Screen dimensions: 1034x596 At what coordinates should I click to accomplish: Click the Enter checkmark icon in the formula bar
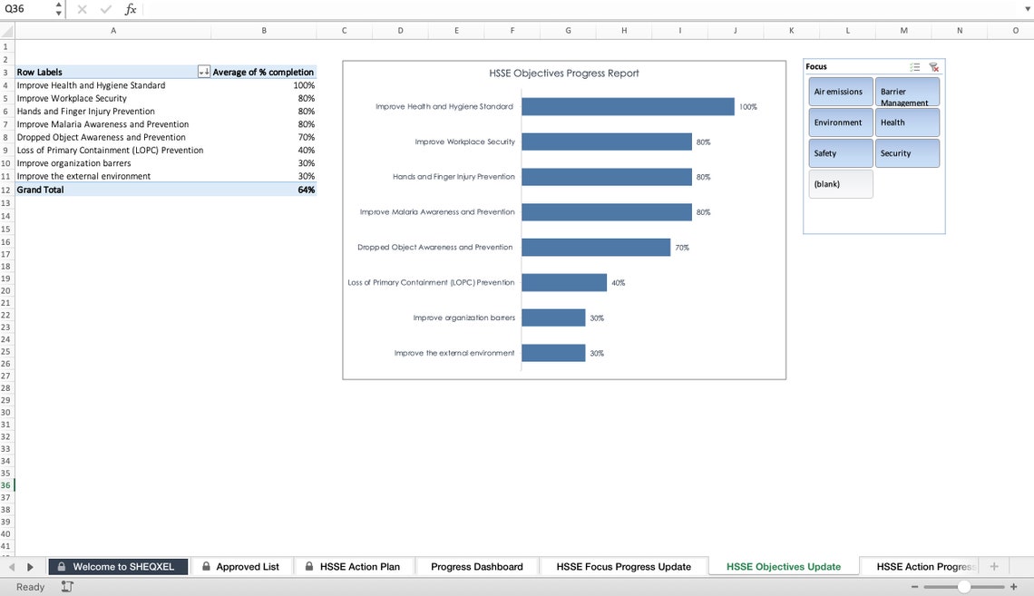[104, 8]
